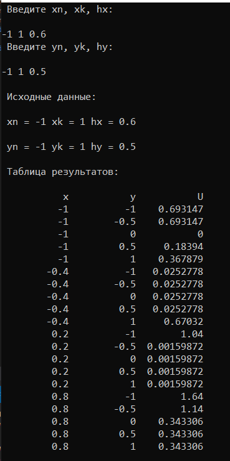Viewport: 230px width, 461px height.
Task: Click the input line '-1 1 0.6'
Action: pos(24,35)
